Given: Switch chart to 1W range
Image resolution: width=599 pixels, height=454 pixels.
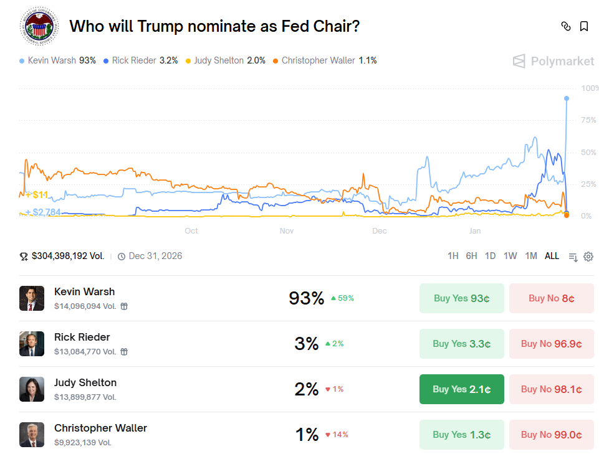Looking at the screenshot, I should (510, 256).
